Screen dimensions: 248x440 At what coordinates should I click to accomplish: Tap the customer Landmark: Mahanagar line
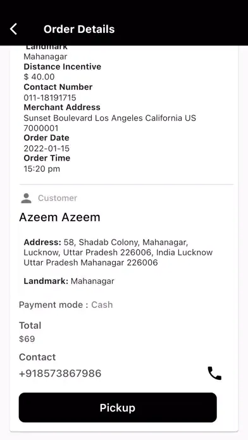pos(69,281)
